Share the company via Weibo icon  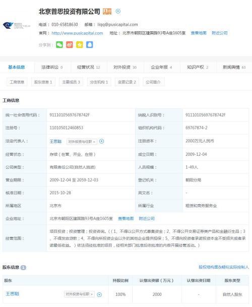(70, 45)
